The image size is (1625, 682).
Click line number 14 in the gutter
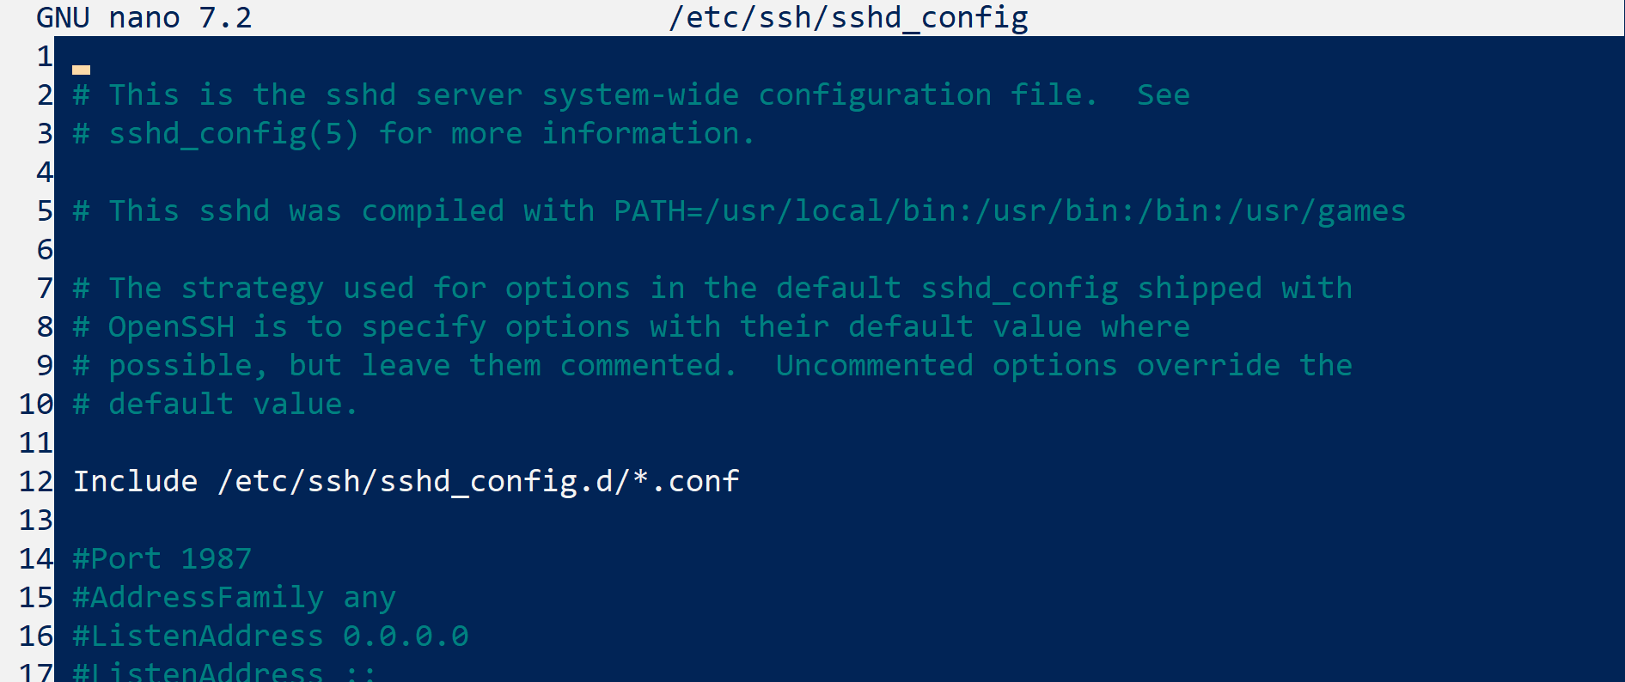tap(36, 558)
